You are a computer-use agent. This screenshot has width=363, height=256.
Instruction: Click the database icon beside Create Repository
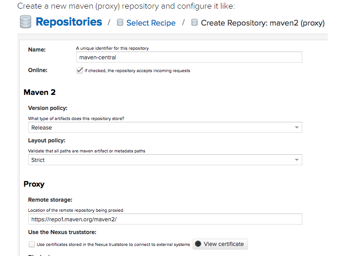click(x=195, y=23)
